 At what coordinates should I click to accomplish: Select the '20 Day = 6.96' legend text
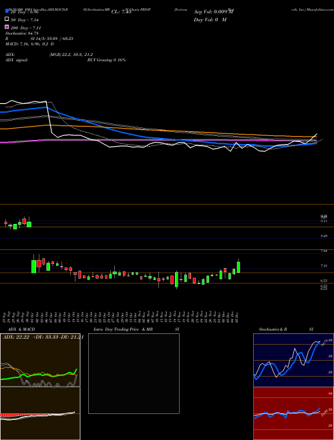tap(24, 13)
